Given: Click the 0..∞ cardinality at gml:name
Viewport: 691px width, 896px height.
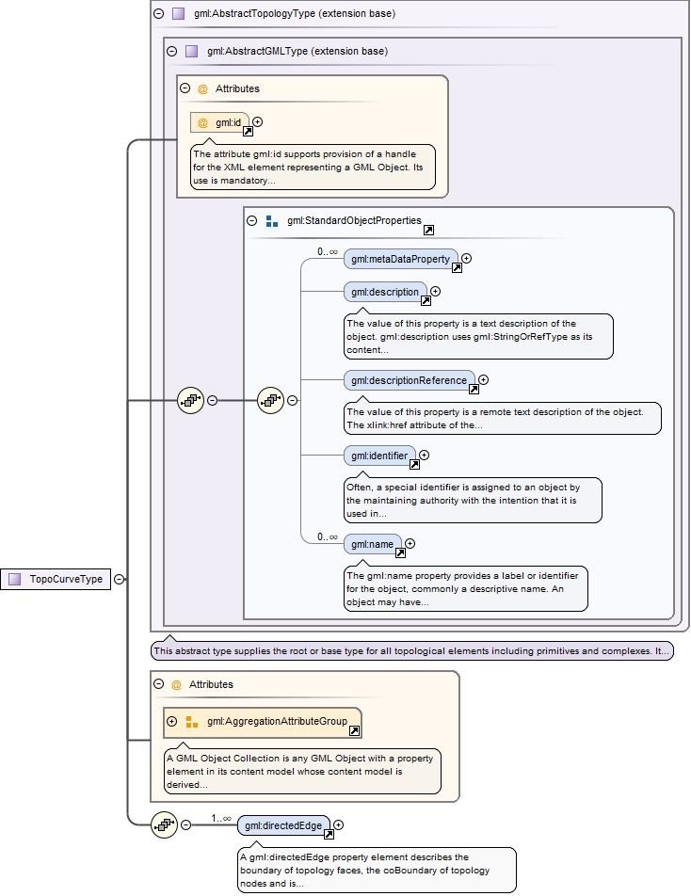Looking at the screenshot, I should pyautogui.click(x=328, y=536).
